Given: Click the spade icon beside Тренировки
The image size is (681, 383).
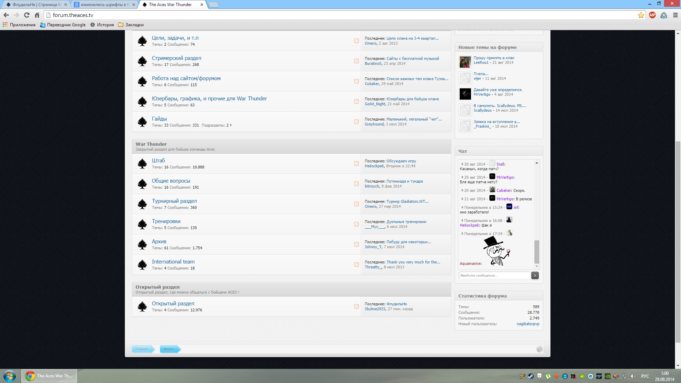Looking at the screenshot, I should [x=142, y=224].
